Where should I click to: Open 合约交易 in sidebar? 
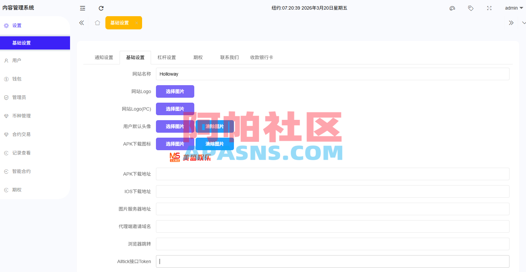(x=35, y=134)
